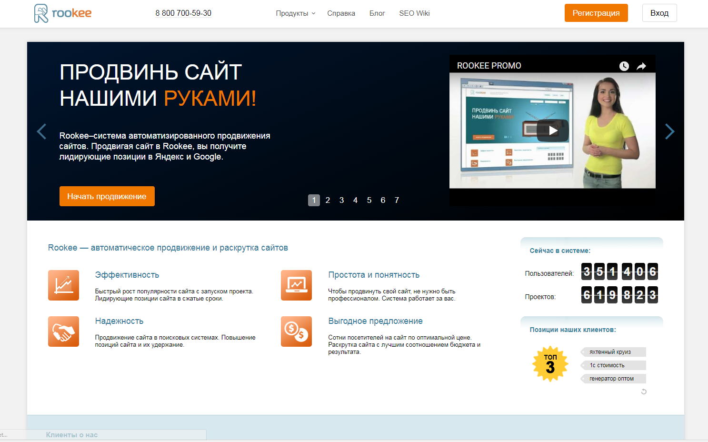Open the SEO Wiki page
708x442 pixels.
point(414,13)
